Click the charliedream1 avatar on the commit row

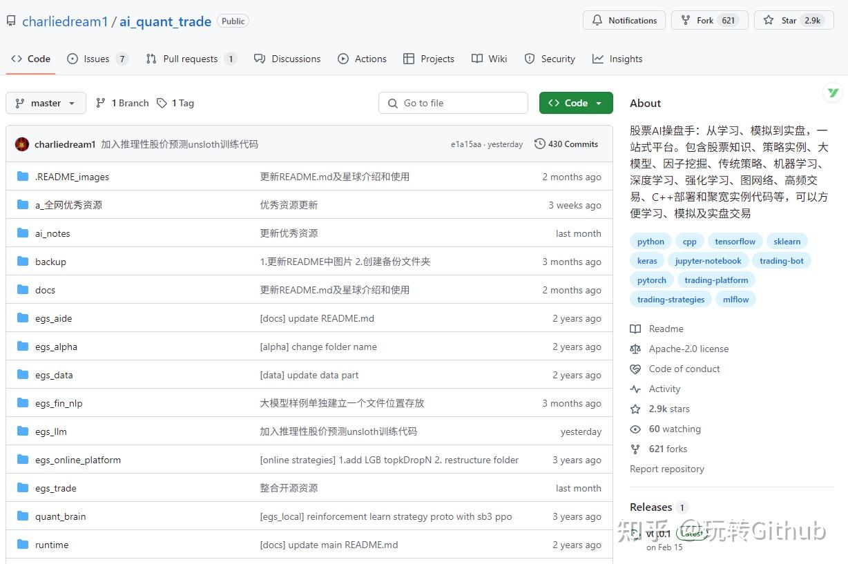tap(20, 144)
